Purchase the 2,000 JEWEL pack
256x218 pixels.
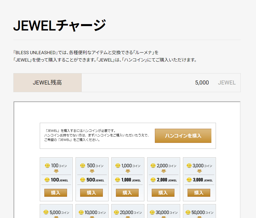tap(163, 193)
